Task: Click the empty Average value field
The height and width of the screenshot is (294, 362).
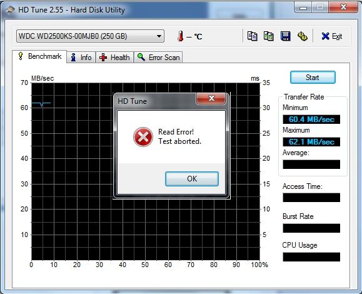Action: (x=311, y=165)
